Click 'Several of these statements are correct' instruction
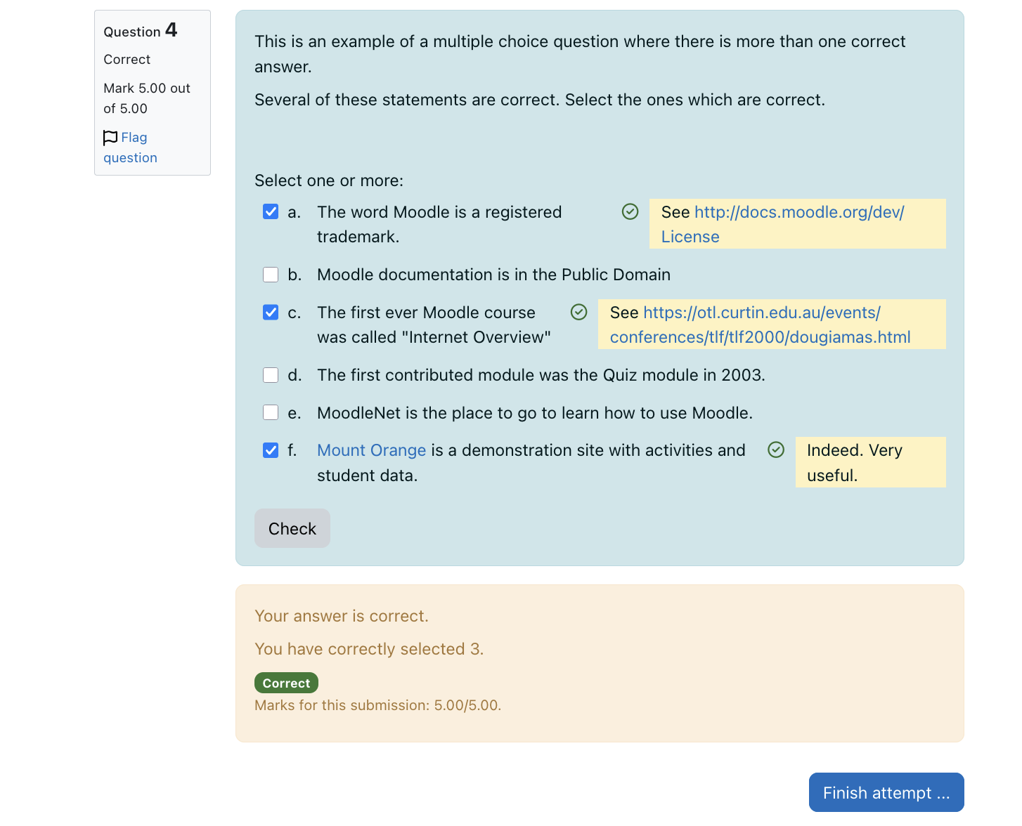This screenshot has width=1022, height=826. point(540,100)
